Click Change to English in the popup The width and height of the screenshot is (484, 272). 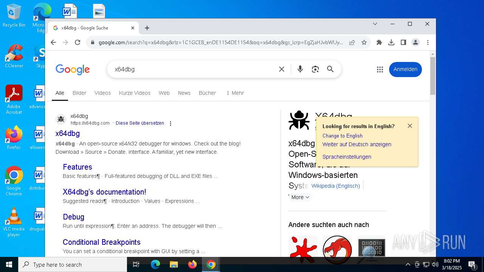pyautogui.click(x=343, y=136)
